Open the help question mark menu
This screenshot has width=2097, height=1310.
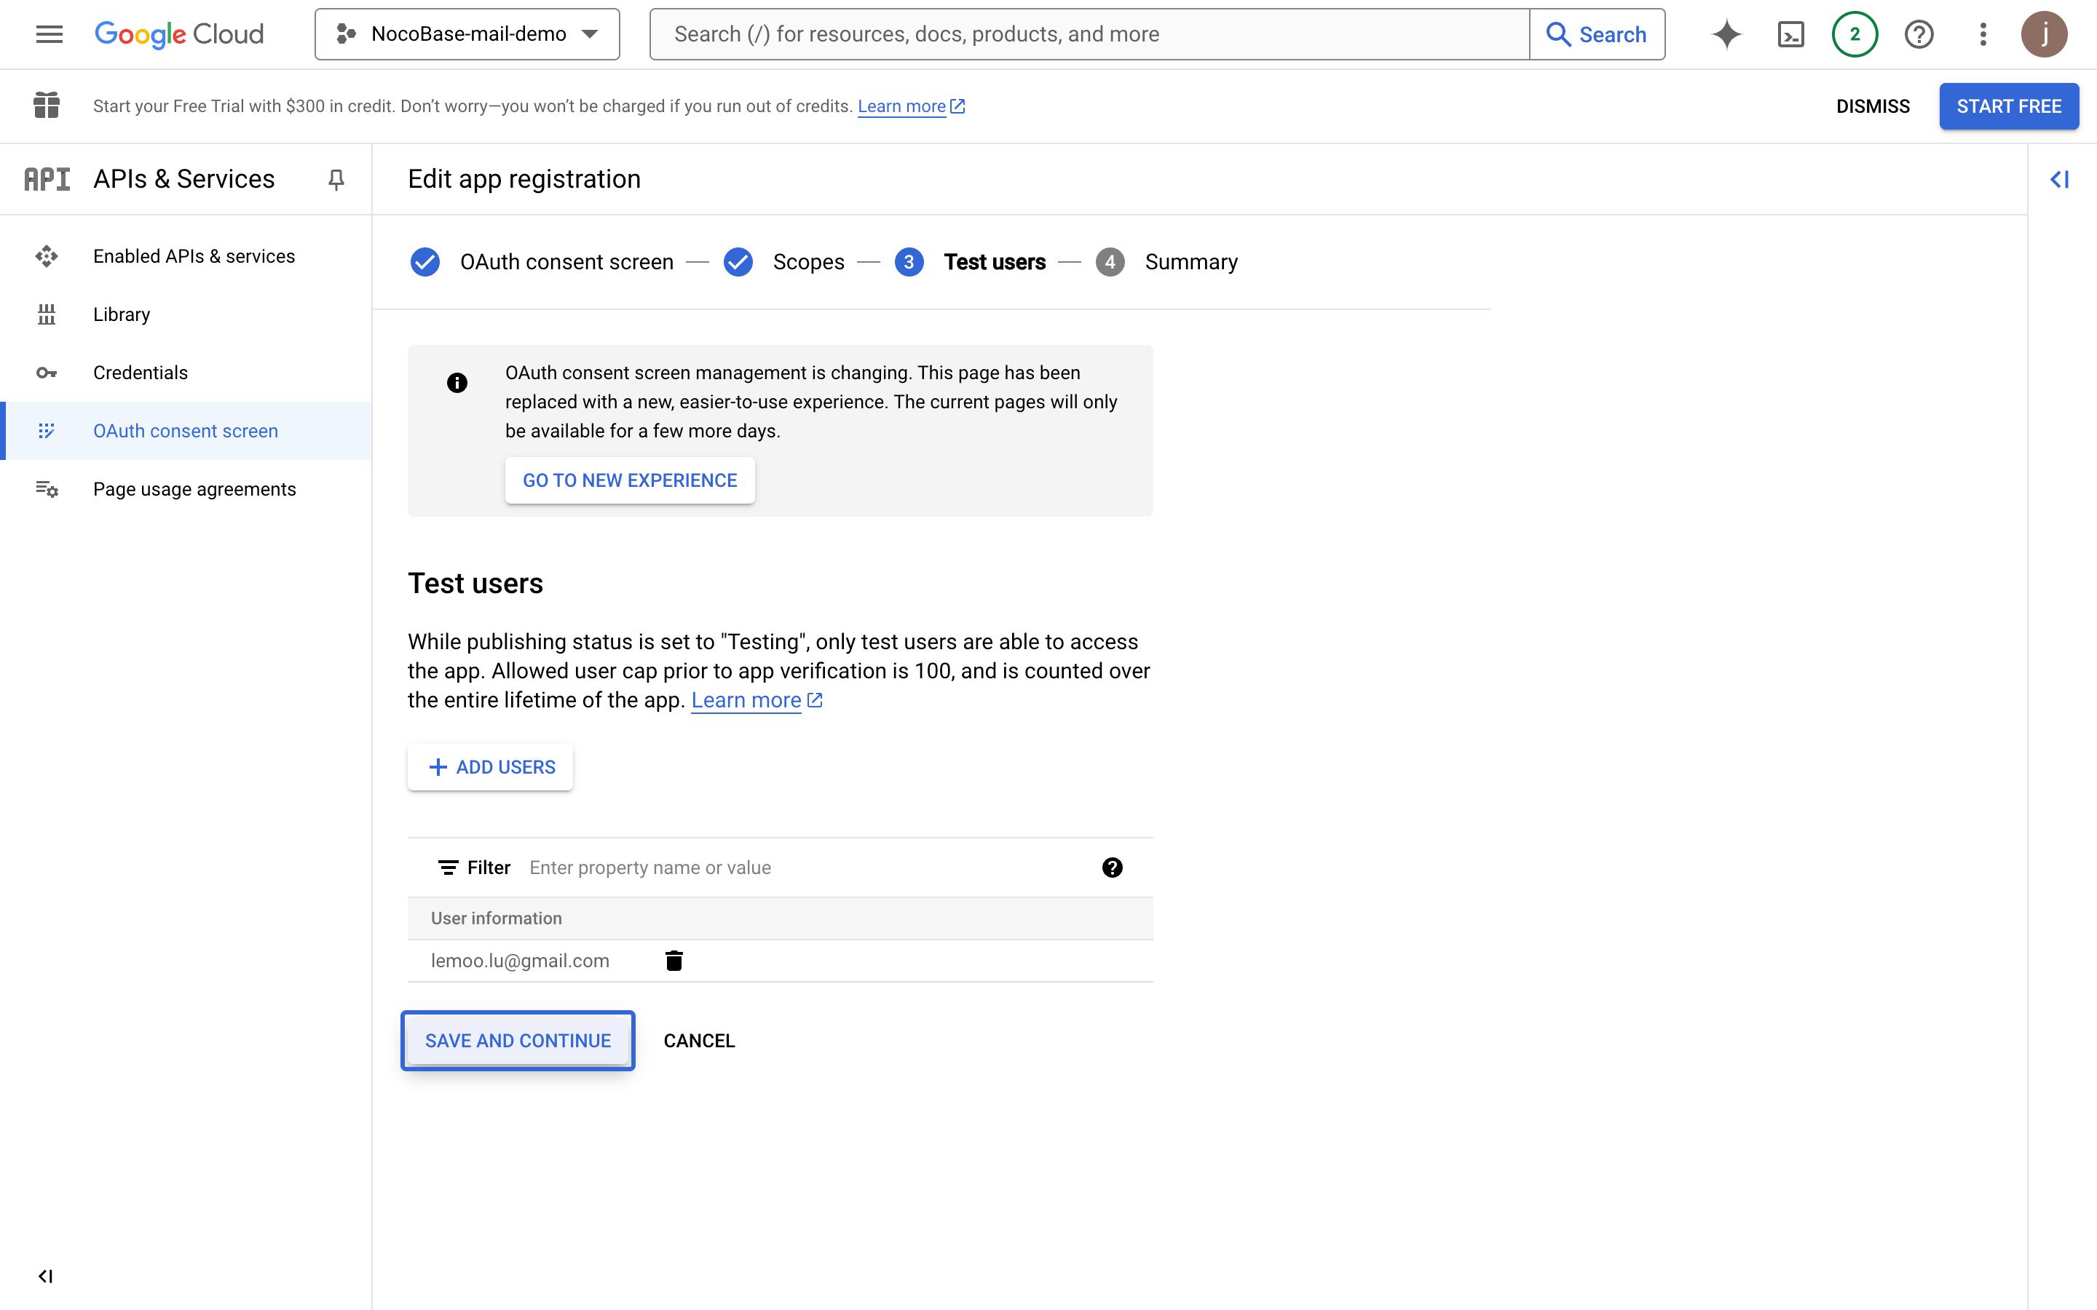point(1919,33)
